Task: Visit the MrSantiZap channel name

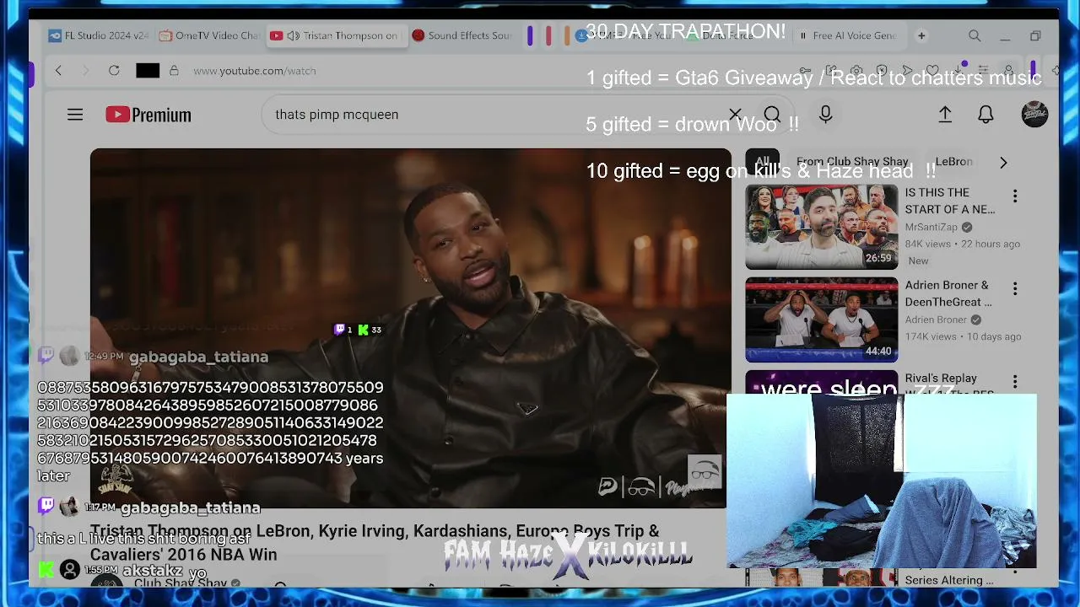Action: point(931,227)
